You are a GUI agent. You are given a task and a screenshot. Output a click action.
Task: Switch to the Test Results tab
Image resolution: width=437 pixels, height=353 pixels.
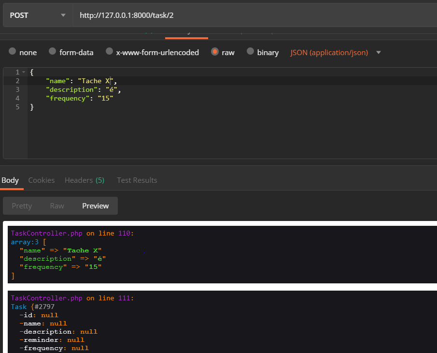(137, 180)
